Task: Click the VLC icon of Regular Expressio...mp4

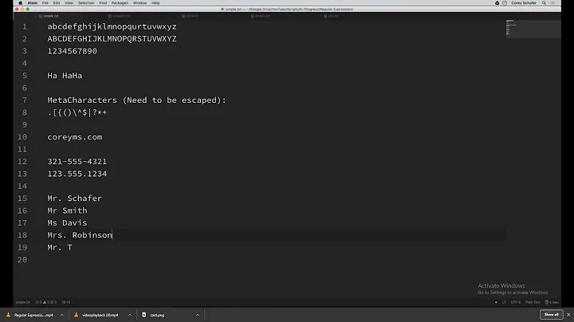Action: coord(8,315)
